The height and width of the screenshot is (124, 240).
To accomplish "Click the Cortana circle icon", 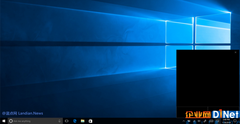I will (x=11, y=121).
